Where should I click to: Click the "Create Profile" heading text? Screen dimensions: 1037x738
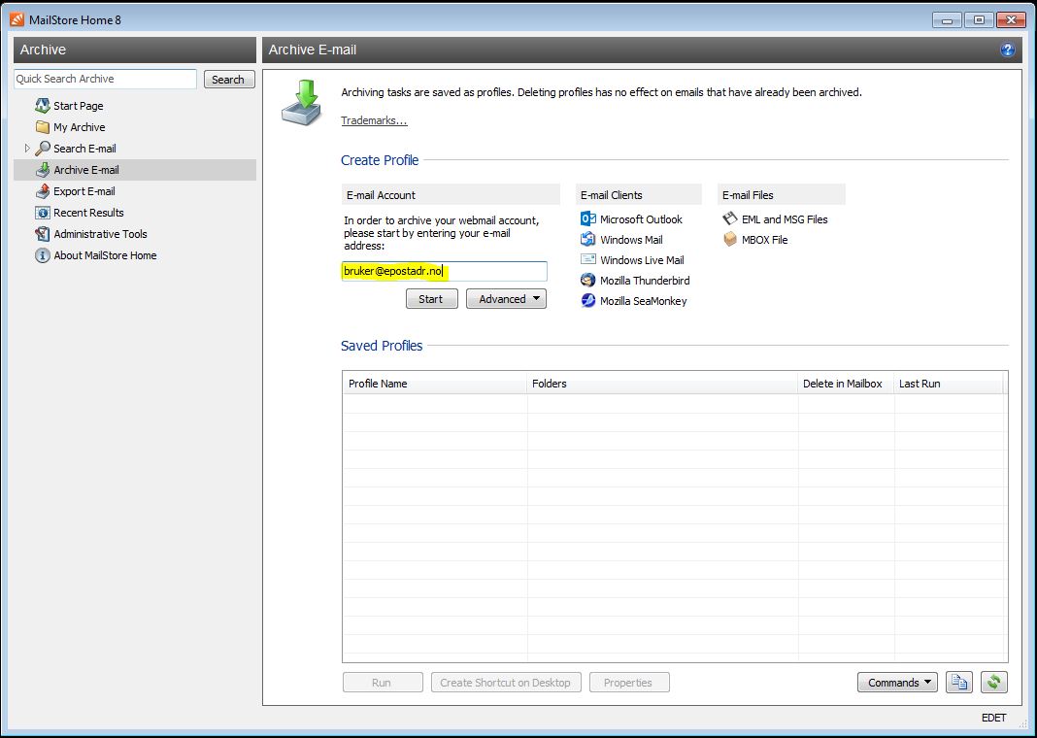click(x=380, y=160)
